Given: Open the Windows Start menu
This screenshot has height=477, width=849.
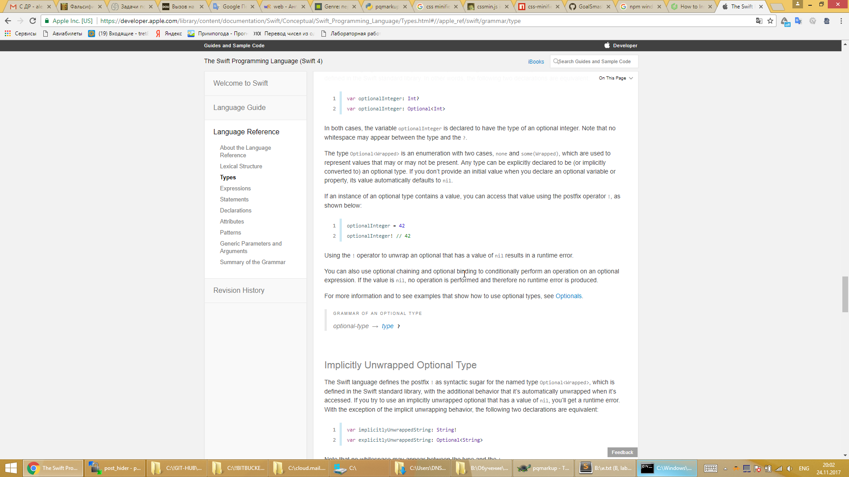Looking at the screenshot, I should pos(11,468).
